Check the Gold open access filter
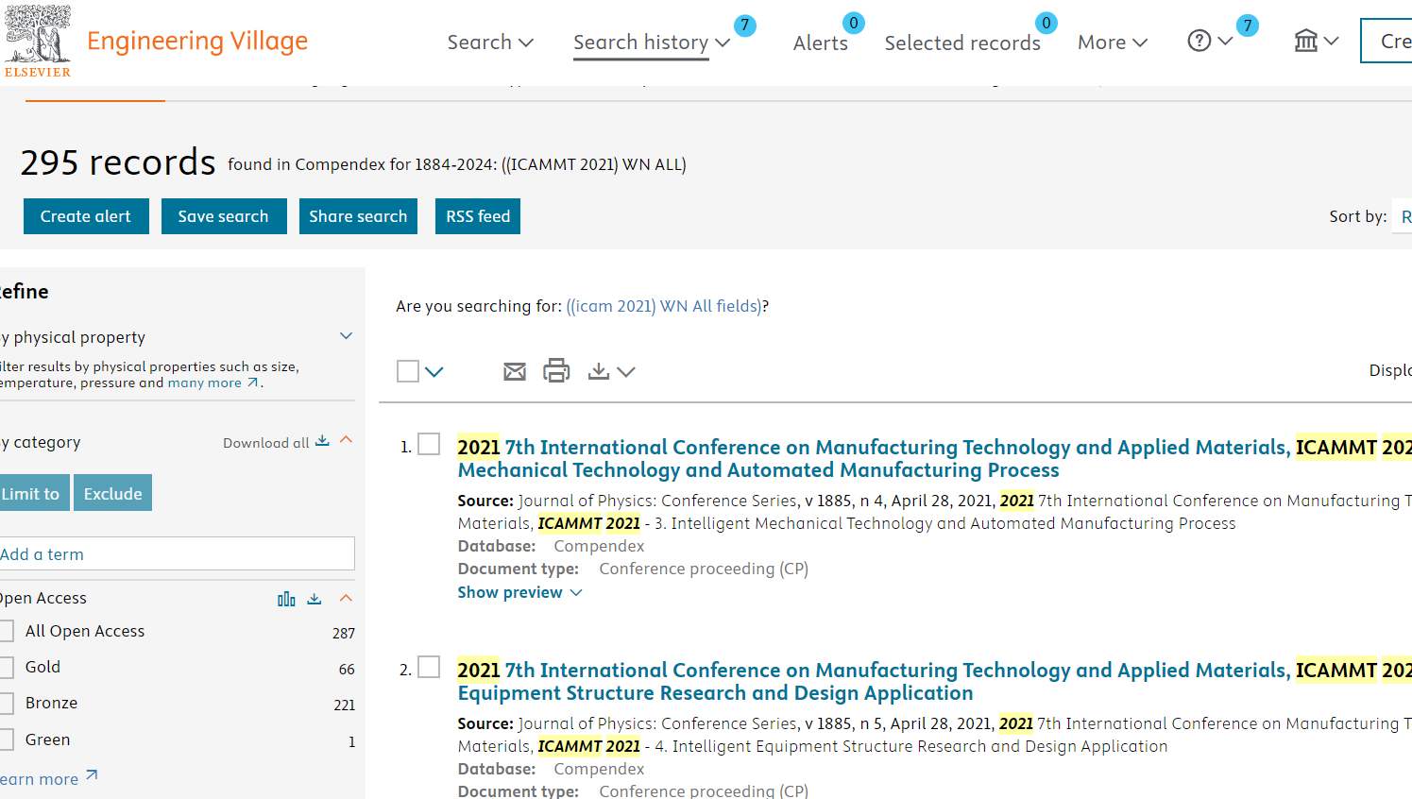1412x799 pixels. click(x=6, y=667)
